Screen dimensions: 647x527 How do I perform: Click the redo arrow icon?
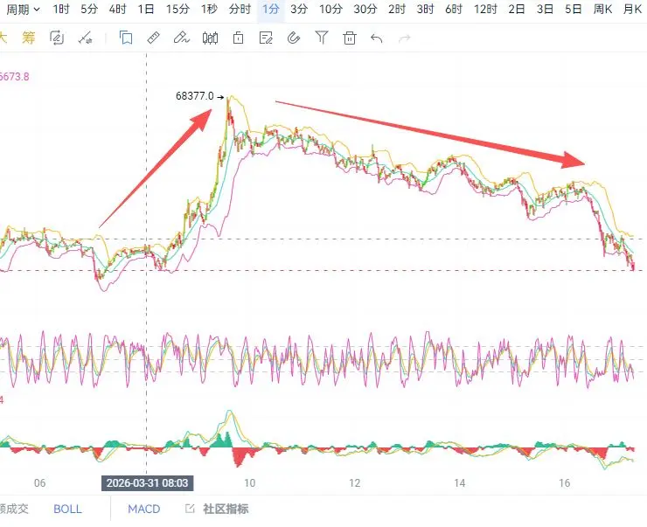coord(405,38)
